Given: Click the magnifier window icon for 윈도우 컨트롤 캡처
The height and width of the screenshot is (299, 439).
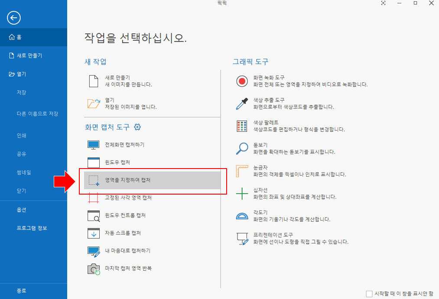Looking at the screenshot, I should click(94, 216).
